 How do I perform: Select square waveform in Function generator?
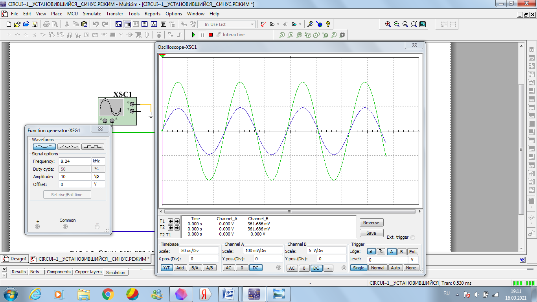tap(93, 147)
